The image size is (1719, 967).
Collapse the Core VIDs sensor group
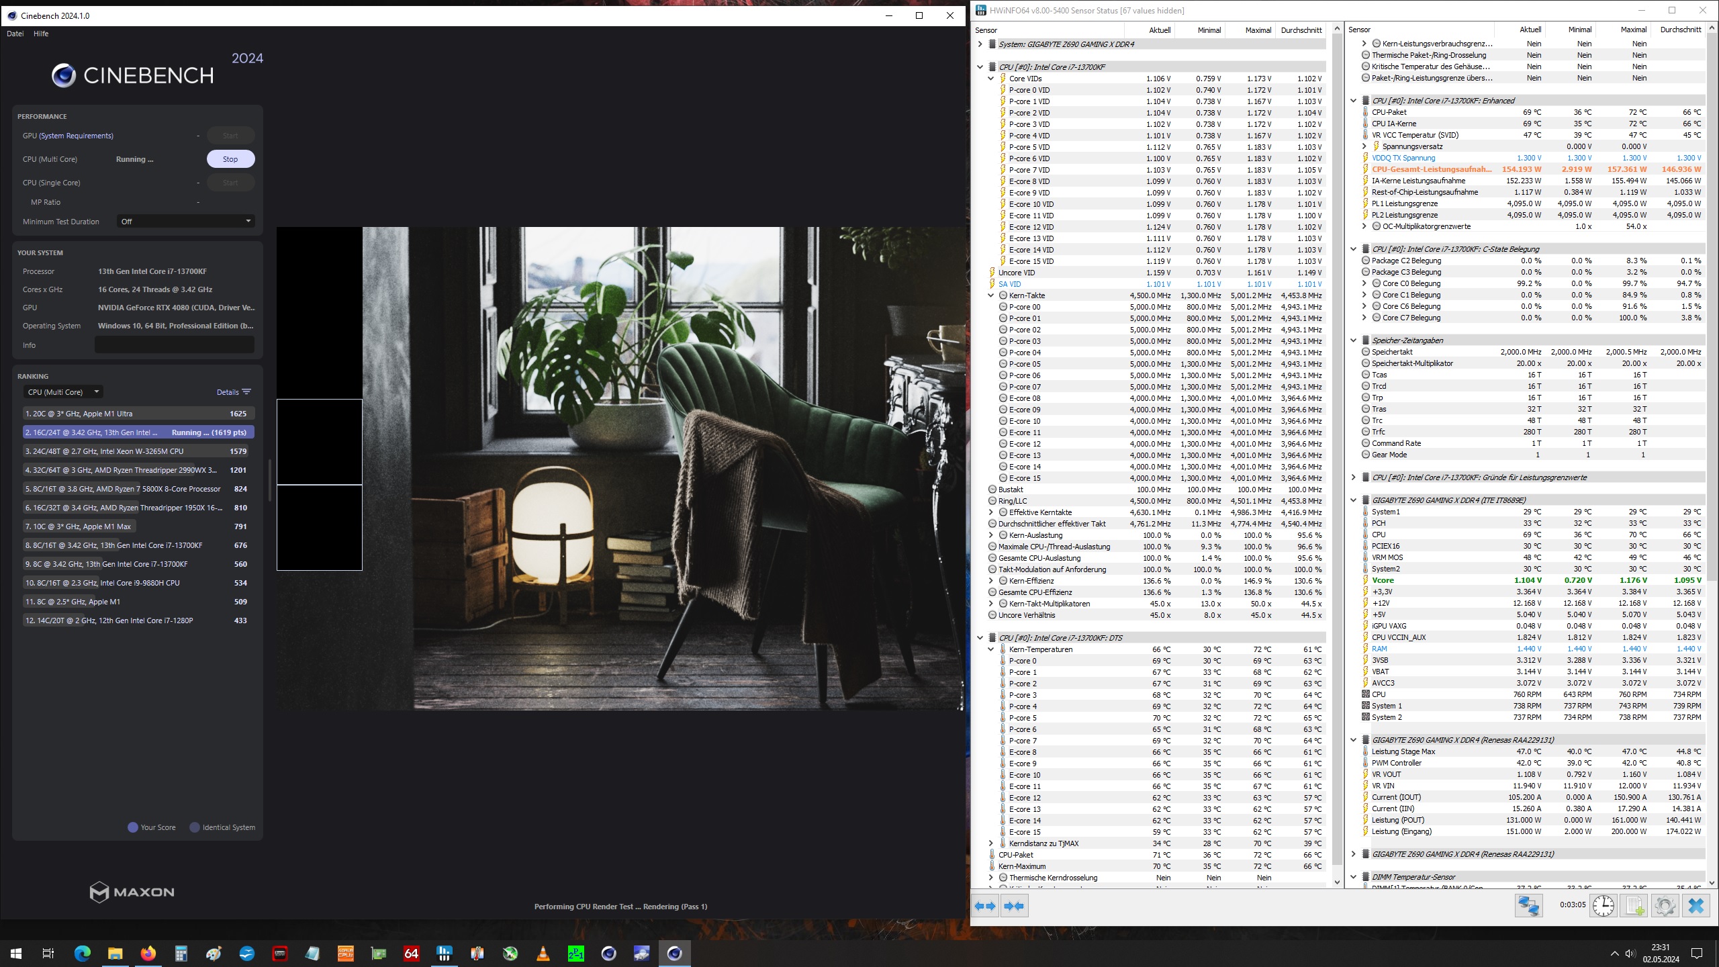tap(990, 78)
